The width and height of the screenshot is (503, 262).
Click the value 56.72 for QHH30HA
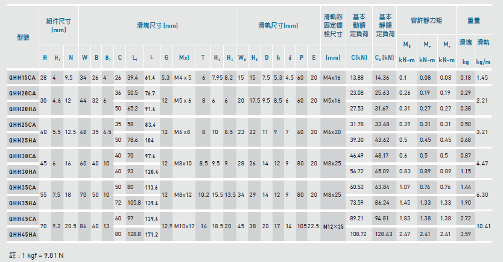tap(356, 171)
